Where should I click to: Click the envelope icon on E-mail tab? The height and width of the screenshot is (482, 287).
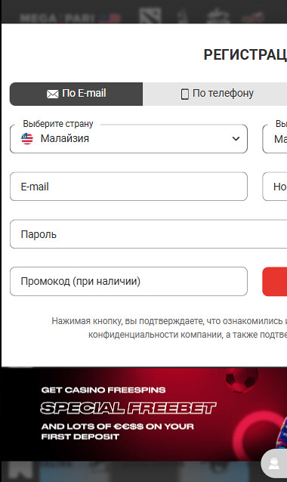tap(53, 94)
